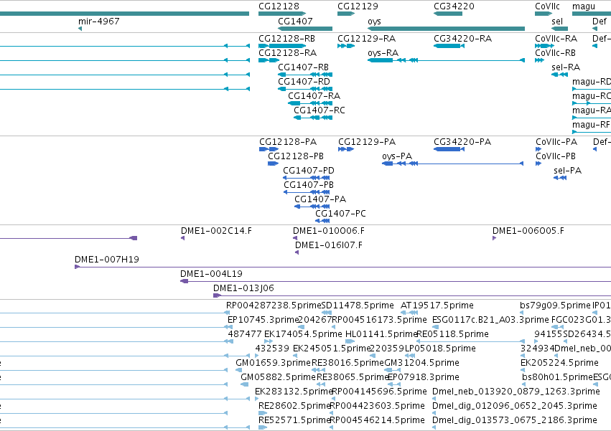Click transcript CG1407-RB
Screen dimensions: 611x431
coord(305,75)
